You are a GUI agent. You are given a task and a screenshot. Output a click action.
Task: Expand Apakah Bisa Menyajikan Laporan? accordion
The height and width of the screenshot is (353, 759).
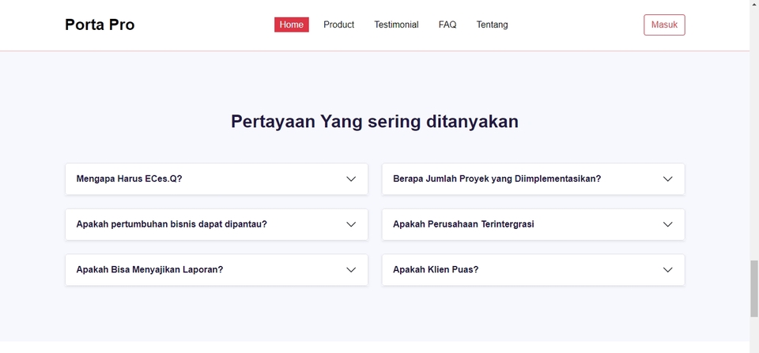(150, 270)
